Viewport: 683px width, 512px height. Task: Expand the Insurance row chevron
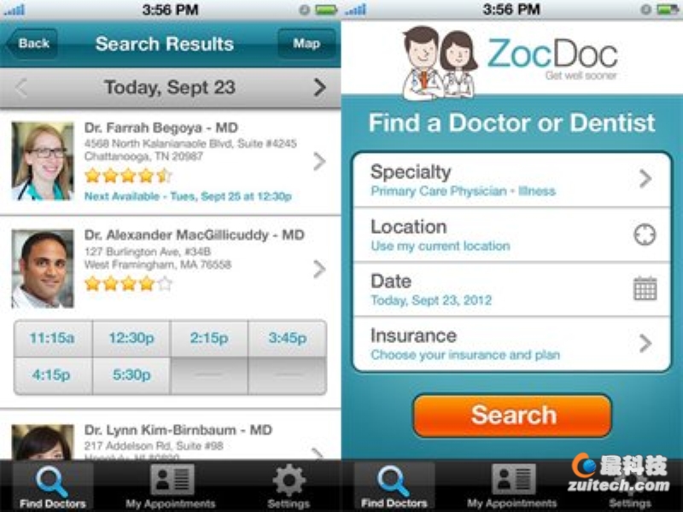click(645, 343)
